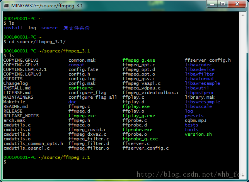Image resolution: width=249 pixels, height=182 pixels.
Task: Click the config.log file name
Action: click(x=82, y=79)
